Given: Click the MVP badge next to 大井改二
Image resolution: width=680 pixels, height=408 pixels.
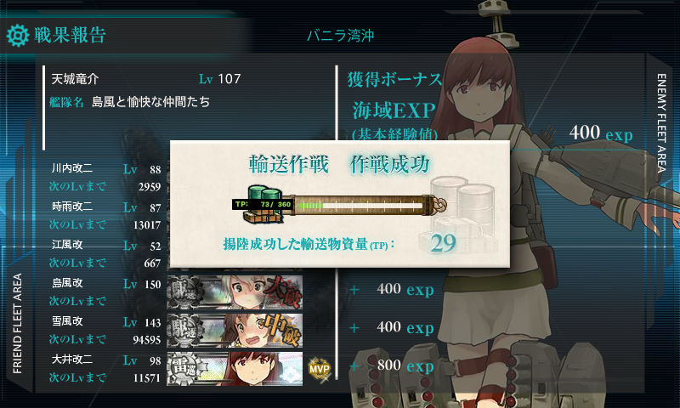Looking at the screenshot, I should pyautogui.click(x=320, y=370).
